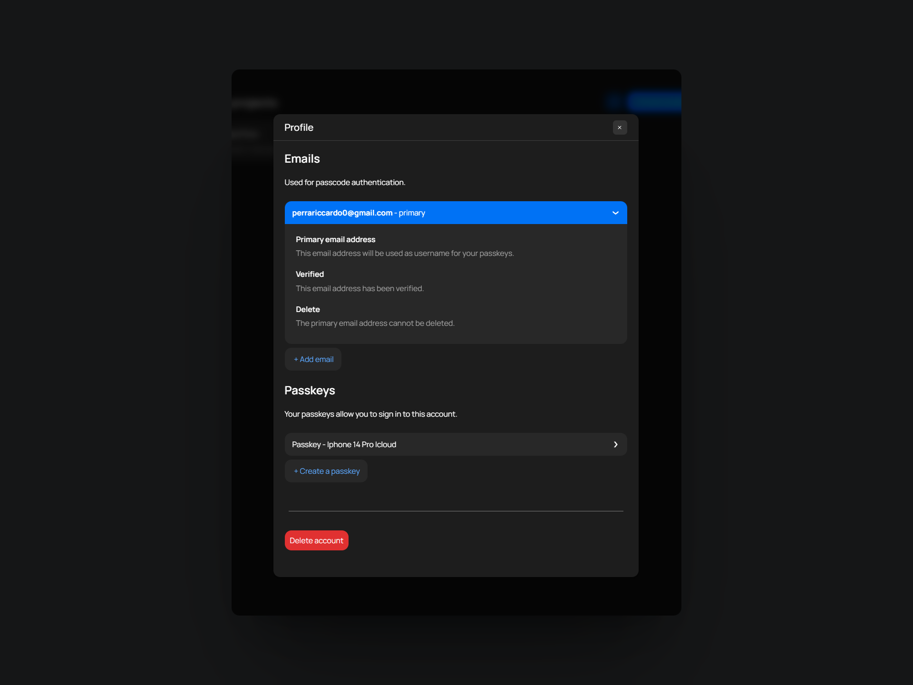This screenshot has width=913, height=685.
Task: Click the Delete label in email details
Action: click(308, 309)
